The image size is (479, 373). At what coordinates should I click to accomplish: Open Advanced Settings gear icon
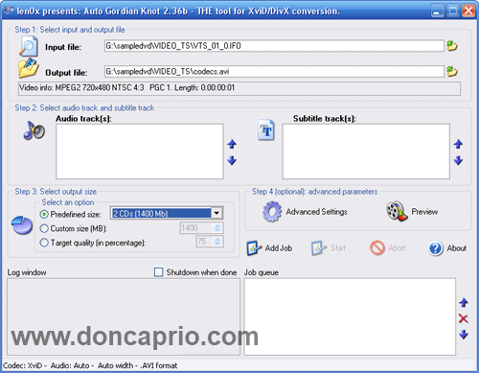point(272,212)
